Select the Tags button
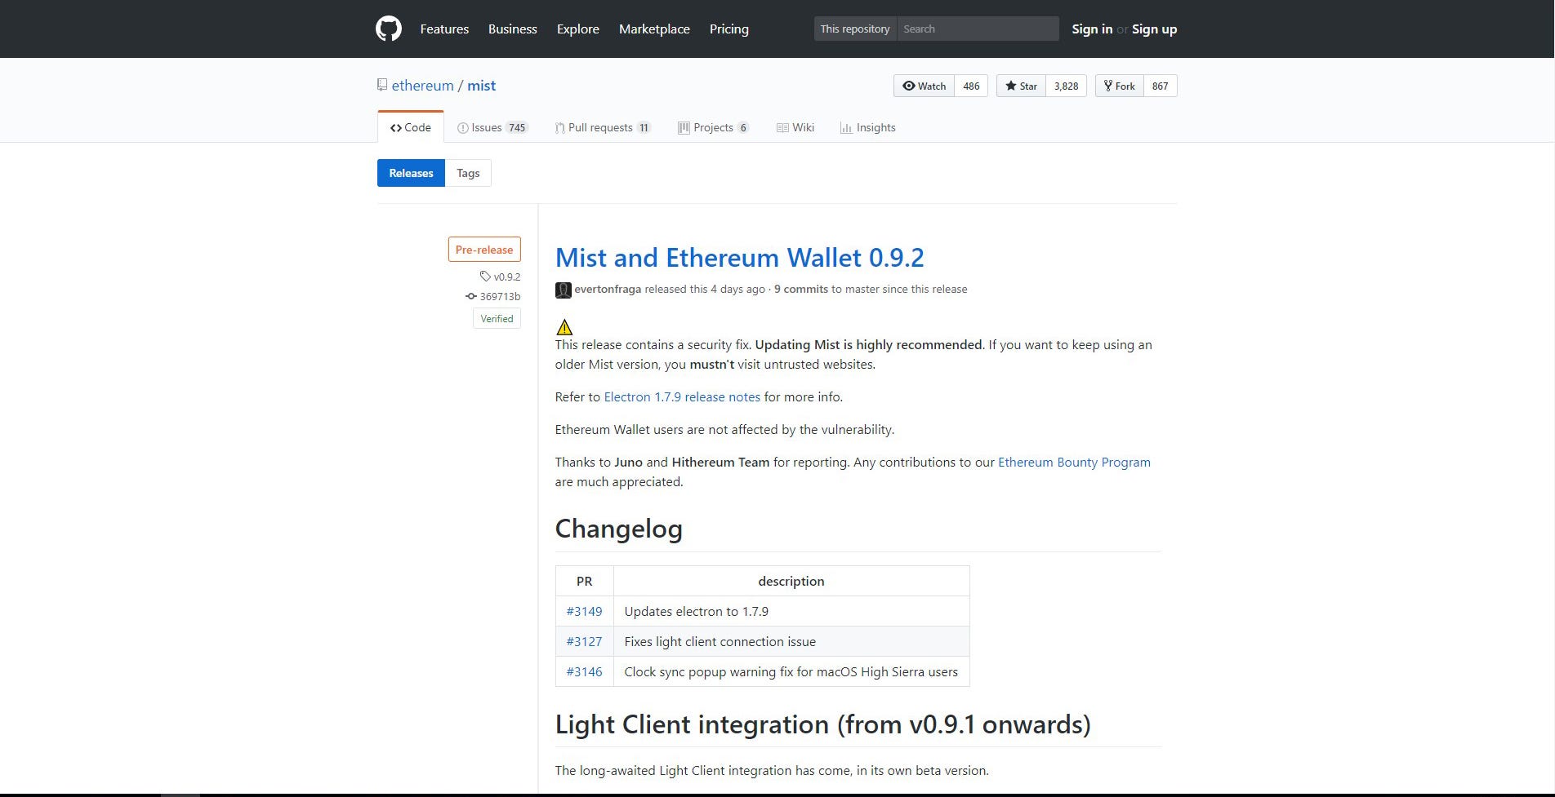This screenshot has width=1555, height=797. (468, 173)
